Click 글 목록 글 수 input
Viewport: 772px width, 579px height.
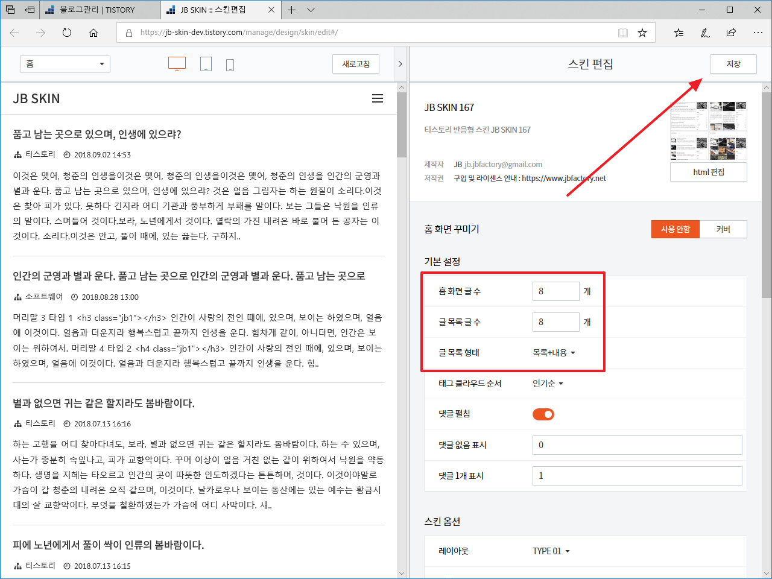tap(556, 322)
